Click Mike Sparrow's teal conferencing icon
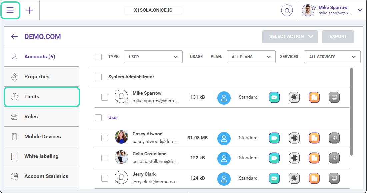Image resolution: width=367 pixels, height=193 pixels. pos(274,97)
